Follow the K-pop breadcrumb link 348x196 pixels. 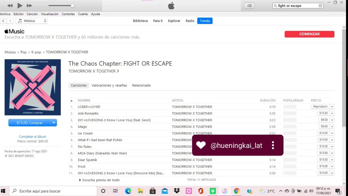tap(36, 52)
